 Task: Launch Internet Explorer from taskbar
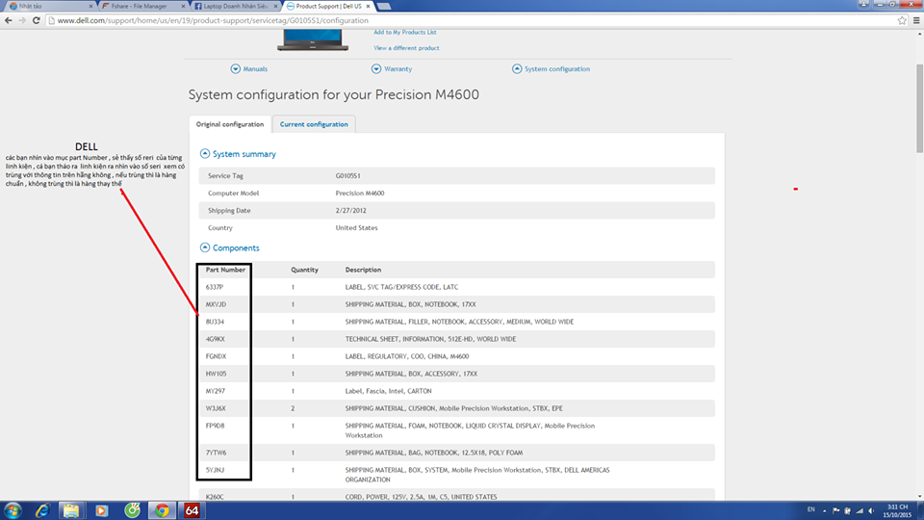[41, 510]
